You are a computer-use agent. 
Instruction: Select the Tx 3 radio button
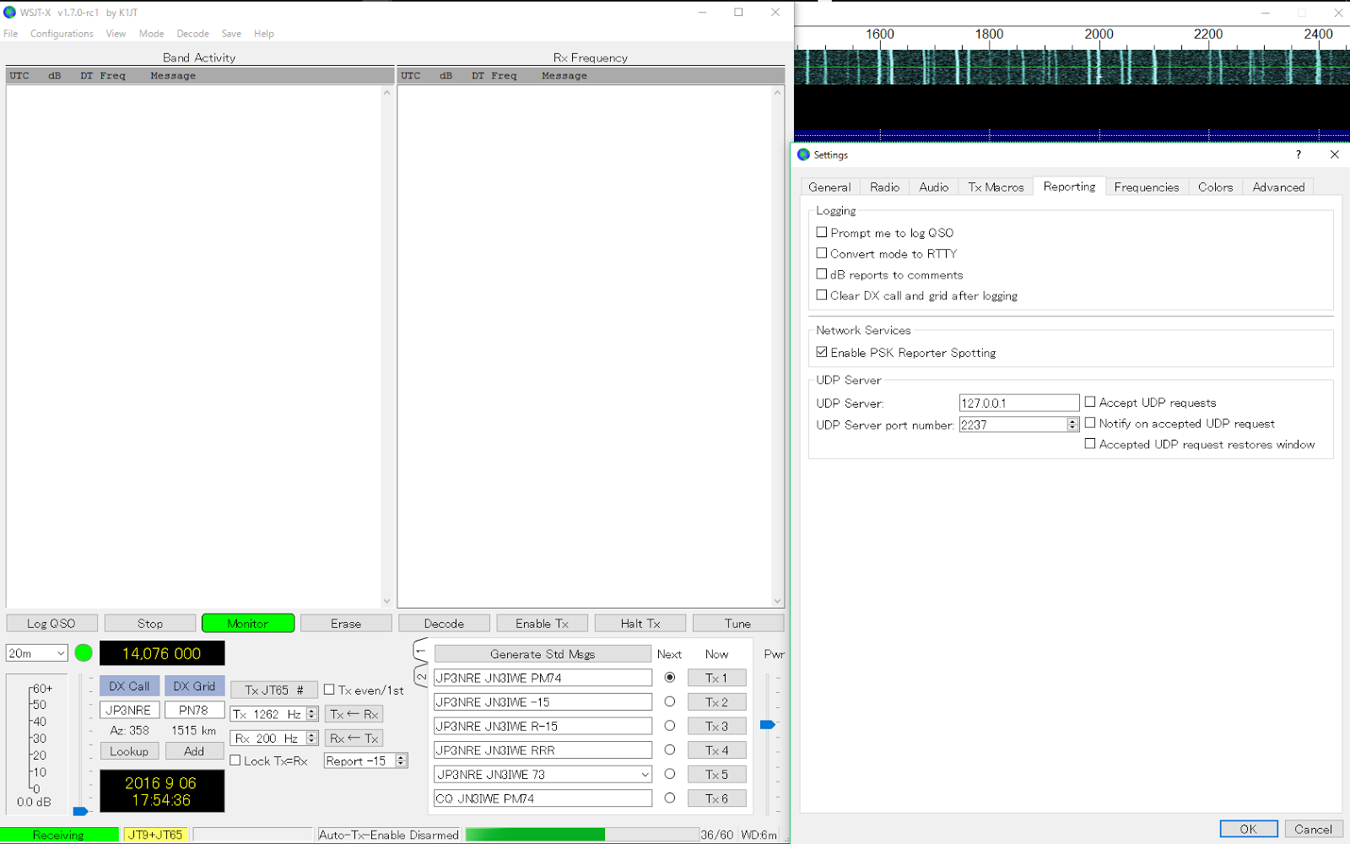pyautogui.click(x=669, y=725)
